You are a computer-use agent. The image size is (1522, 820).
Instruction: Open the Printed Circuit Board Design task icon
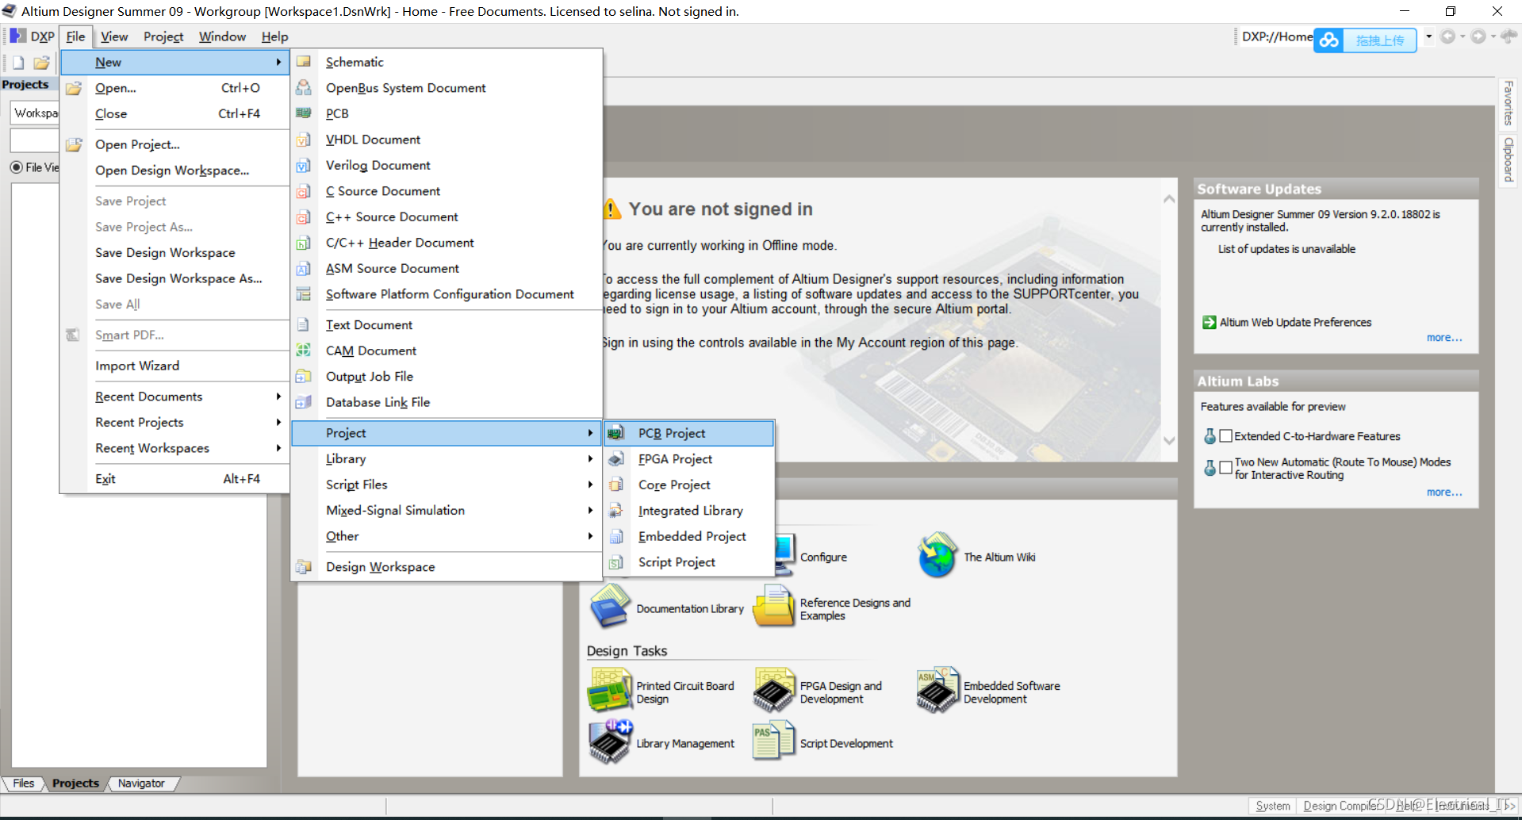point(609,690)
